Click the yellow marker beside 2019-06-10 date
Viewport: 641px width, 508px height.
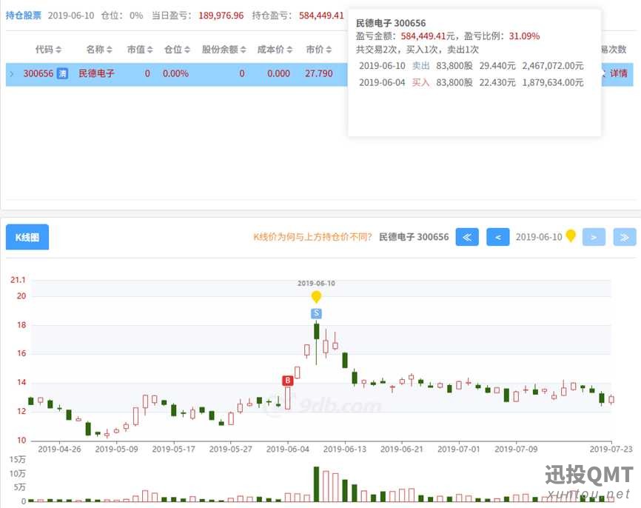(571, 235)
